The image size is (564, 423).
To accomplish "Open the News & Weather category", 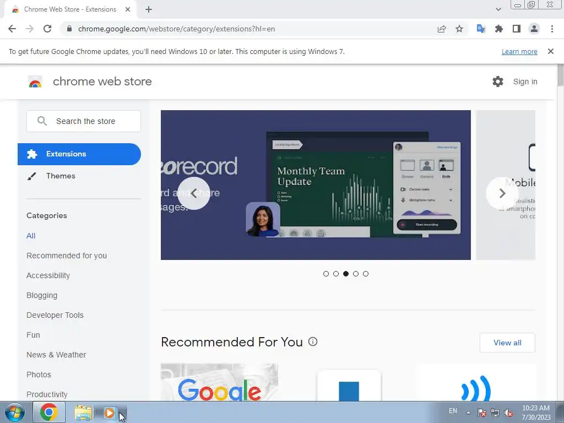I will [x=56, y=355].
